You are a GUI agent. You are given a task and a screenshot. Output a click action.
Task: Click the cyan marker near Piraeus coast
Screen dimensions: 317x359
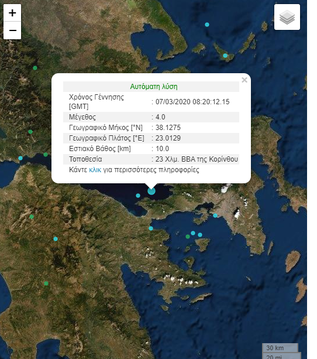tap(215, 216)
